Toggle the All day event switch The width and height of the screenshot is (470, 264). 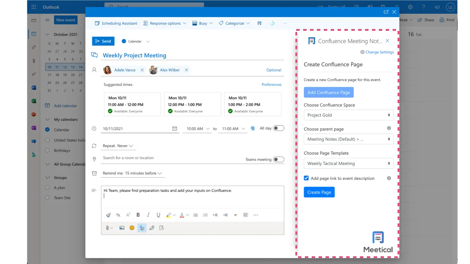coord(279,128)
